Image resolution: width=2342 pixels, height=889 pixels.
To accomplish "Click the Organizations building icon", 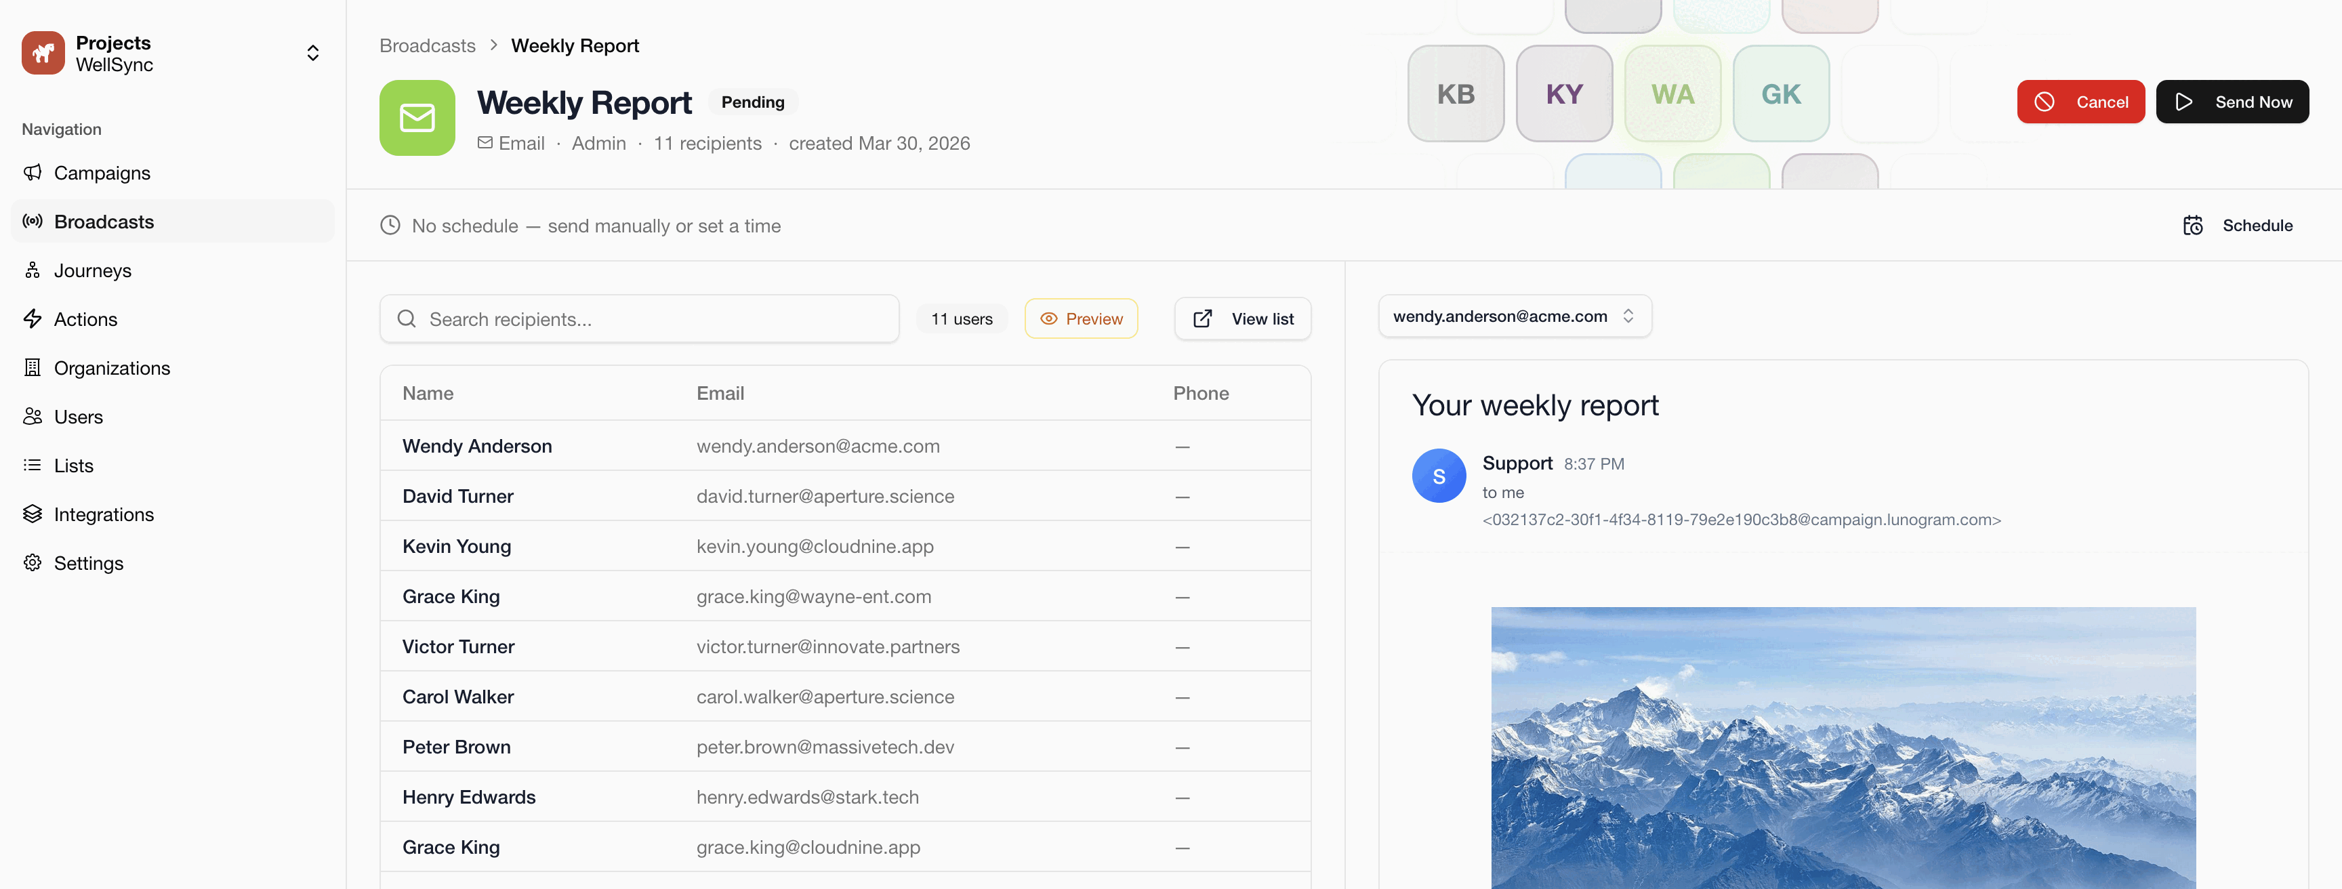I will coord(33,368).
